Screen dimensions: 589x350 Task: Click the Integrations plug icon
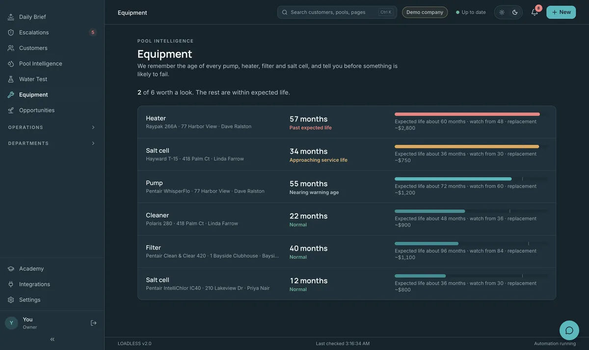click(x=11, y=284)
